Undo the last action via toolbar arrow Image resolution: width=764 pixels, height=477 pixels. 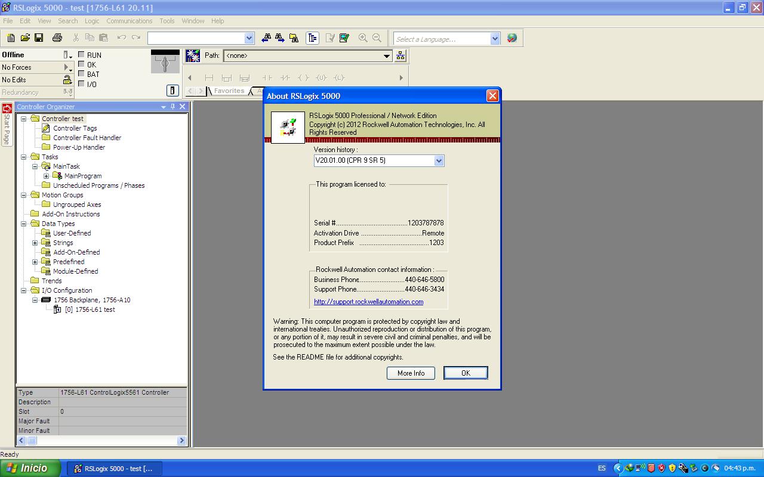[x=122, y=38]
